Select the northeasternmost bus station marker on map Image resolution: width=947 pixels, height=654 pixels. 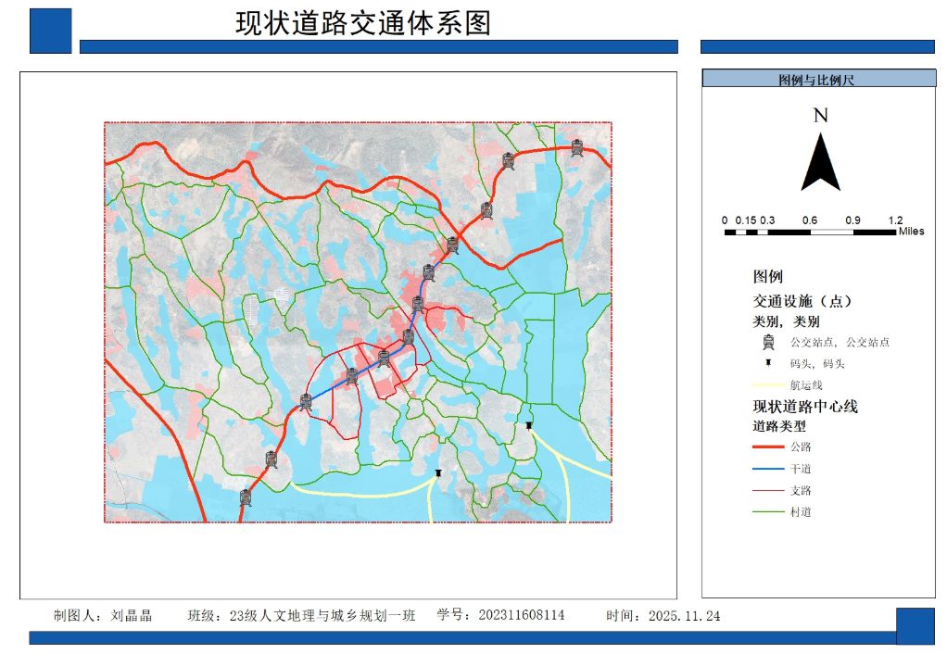point(576,147)
